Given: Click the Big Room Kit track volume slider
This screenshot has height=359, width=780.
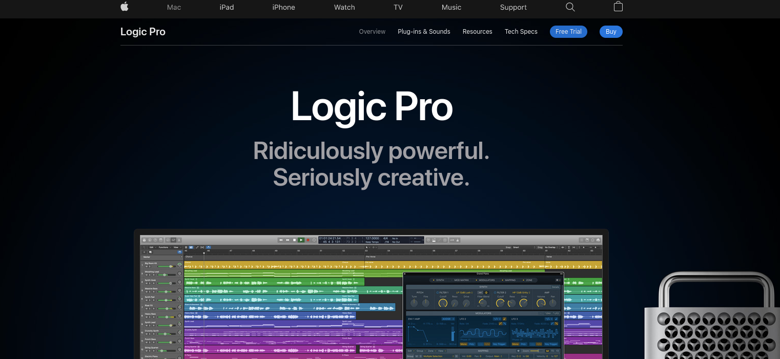Looking at the screenshot, I should pyautogui.click(x=167, y=266).
